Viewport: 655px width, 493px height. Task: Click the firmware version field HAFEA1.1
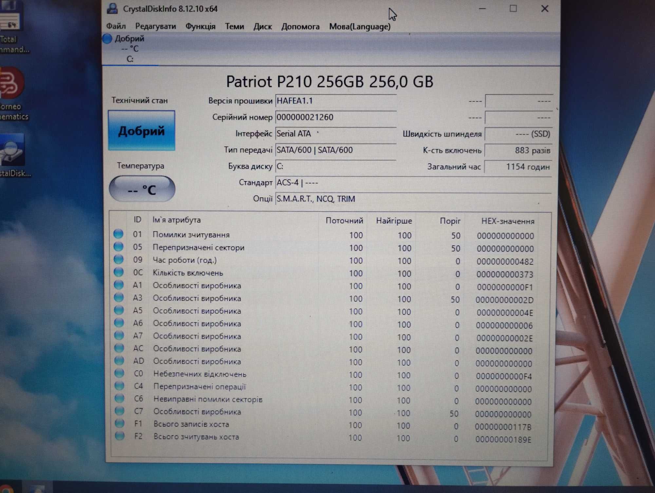coord(336,101)
